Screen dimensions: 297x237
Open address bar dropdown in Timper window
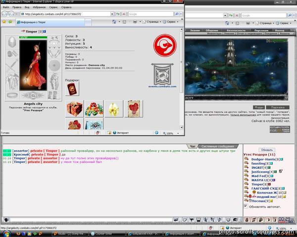pyautogui.click(x=112, y=14)
